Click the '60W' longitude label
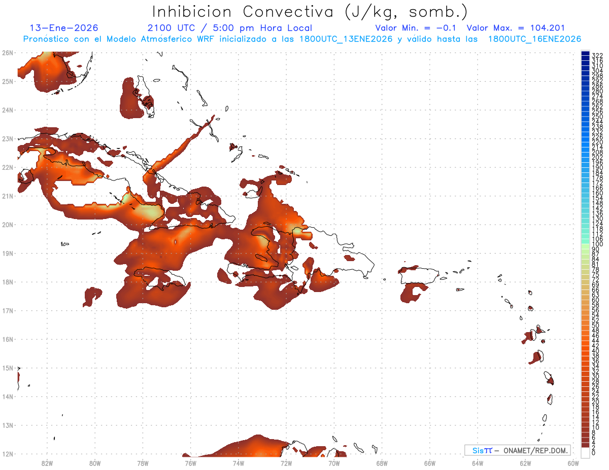This screenshot has width=609, height=470. (573, 463)
